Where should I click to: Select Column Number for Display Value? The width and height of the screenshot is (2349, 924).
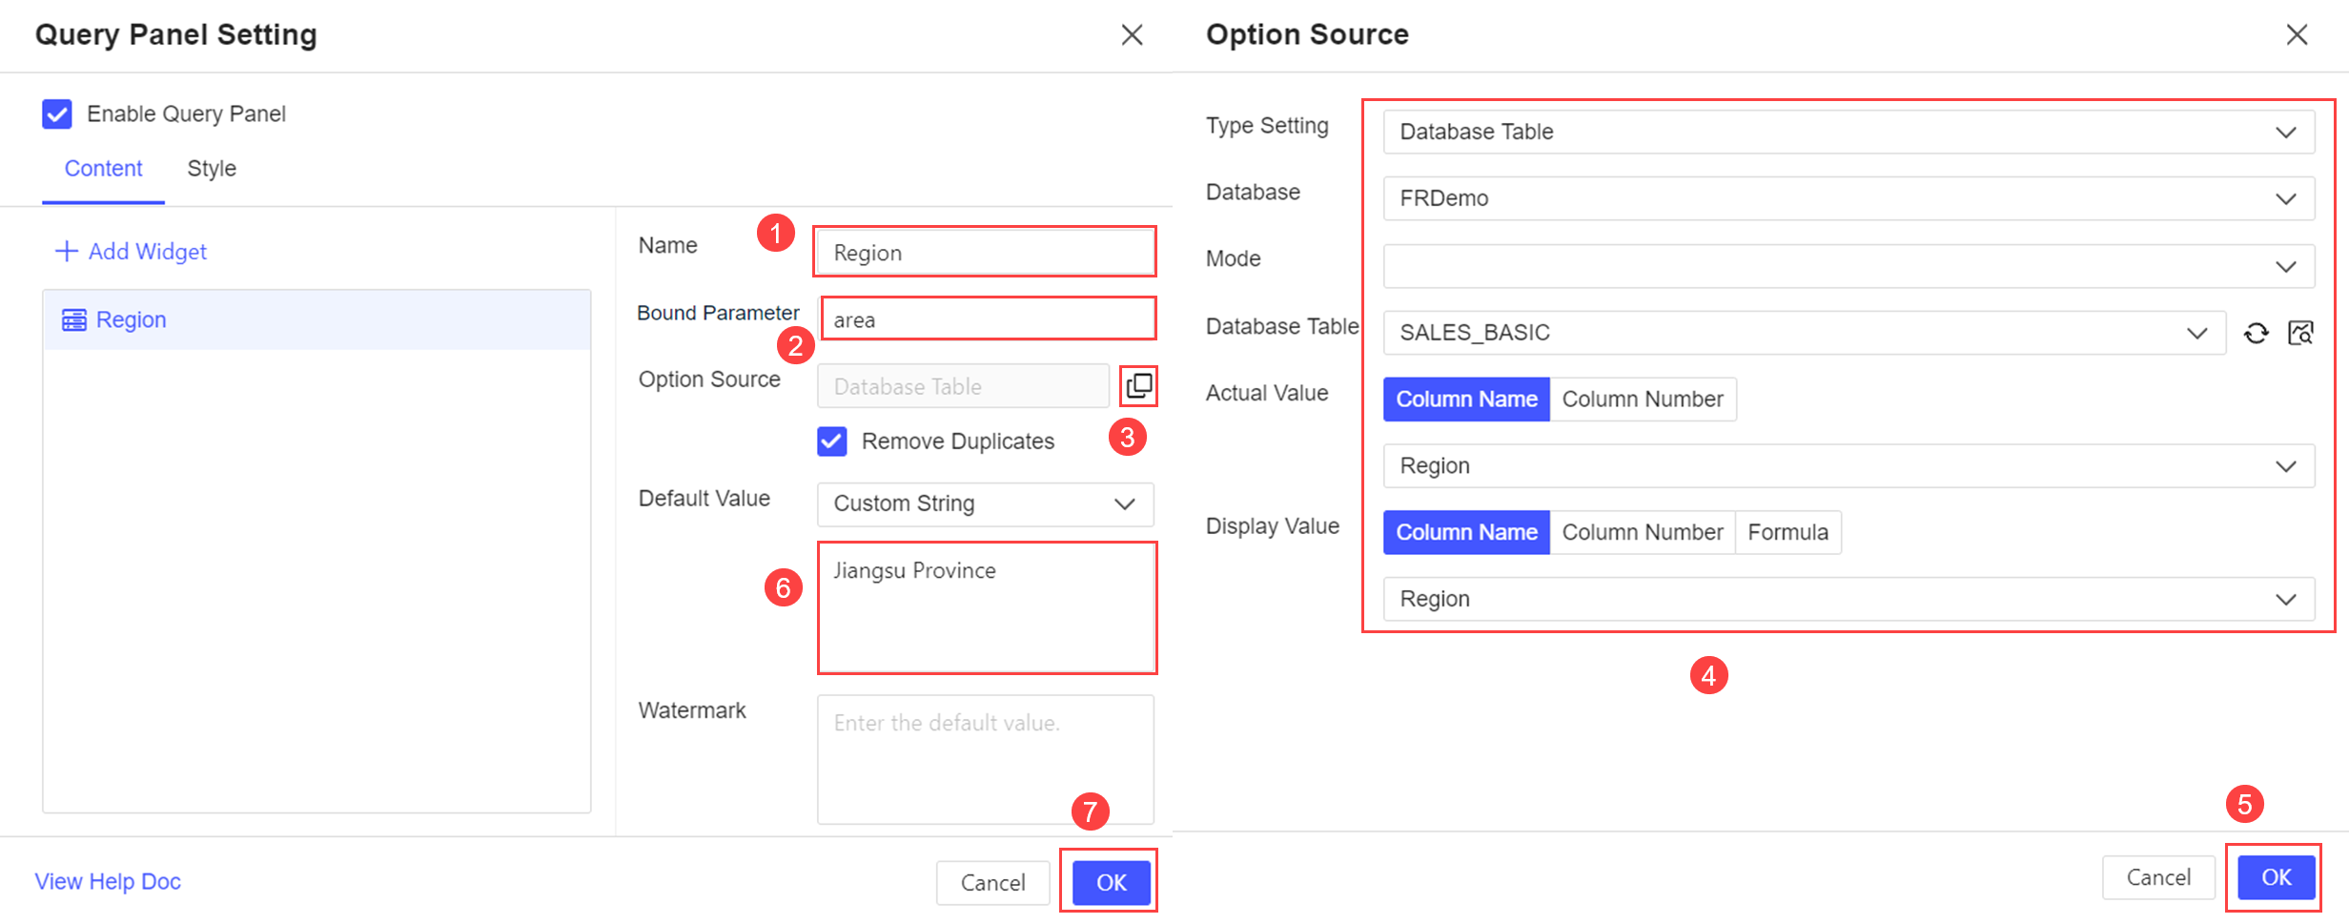point(1643,532)
